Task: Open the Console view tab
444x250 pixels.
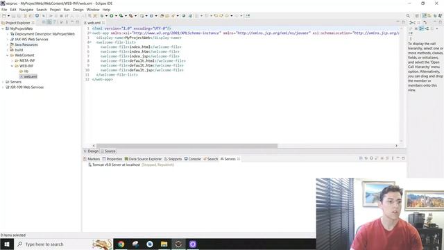Action: [x=193, y=159]
